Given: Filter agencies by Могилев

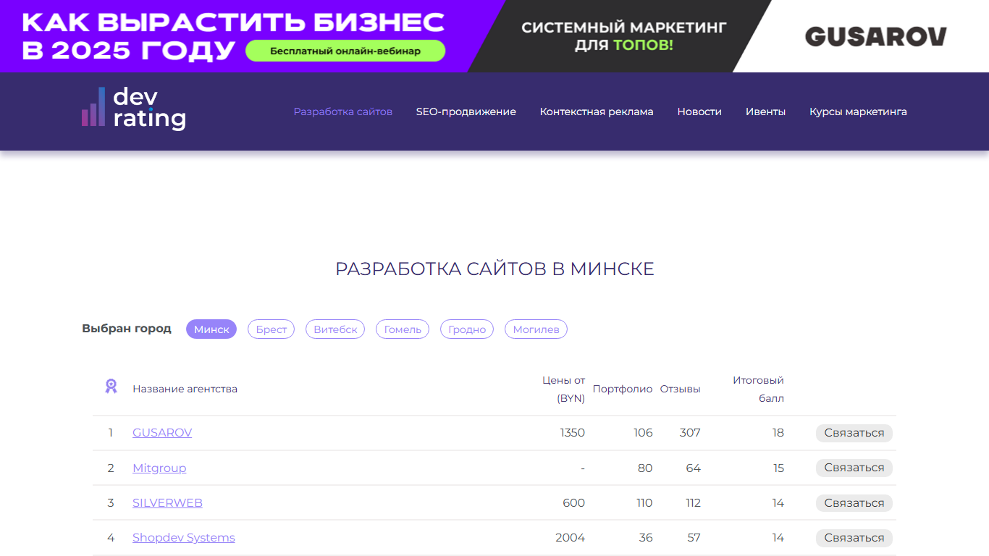Looking at the screenshot, I should [536, 329].
